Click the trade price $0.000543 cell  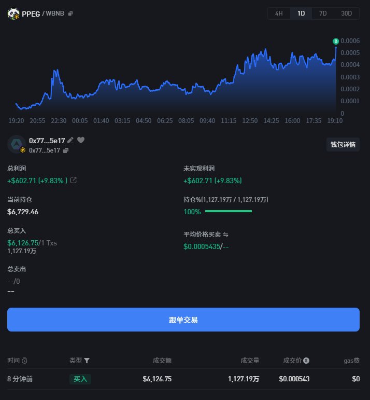pyautogui.click(x=294, y=379)
